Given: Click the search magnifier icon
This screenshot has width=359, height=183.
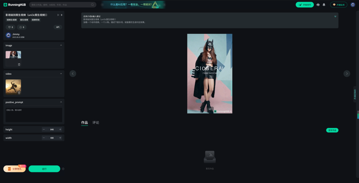Looking at the screenshot, I should click(92, 5).
